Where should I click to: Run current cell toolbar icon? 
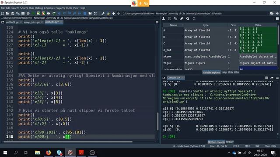[x=38, y=14]
